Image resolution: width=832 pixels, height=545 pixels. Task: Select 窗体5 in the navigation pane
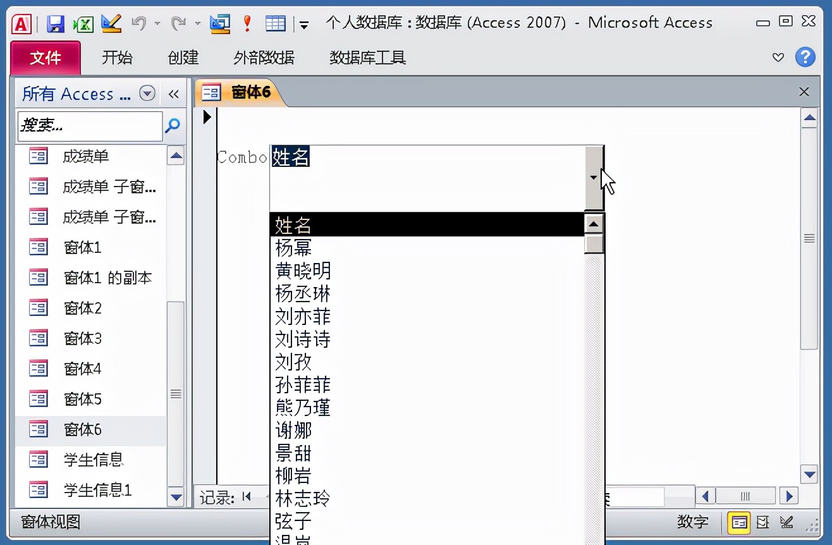point(83,399)
